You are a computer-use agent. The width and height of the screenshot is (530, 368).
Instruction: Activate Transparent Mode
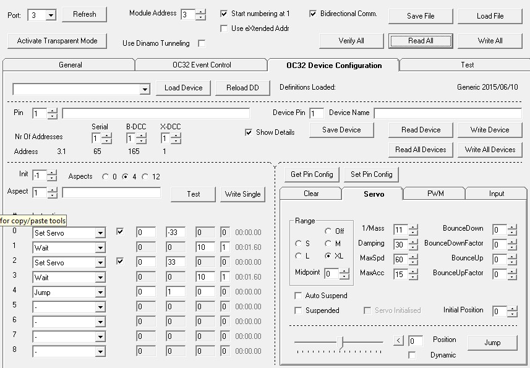point(57,41)
